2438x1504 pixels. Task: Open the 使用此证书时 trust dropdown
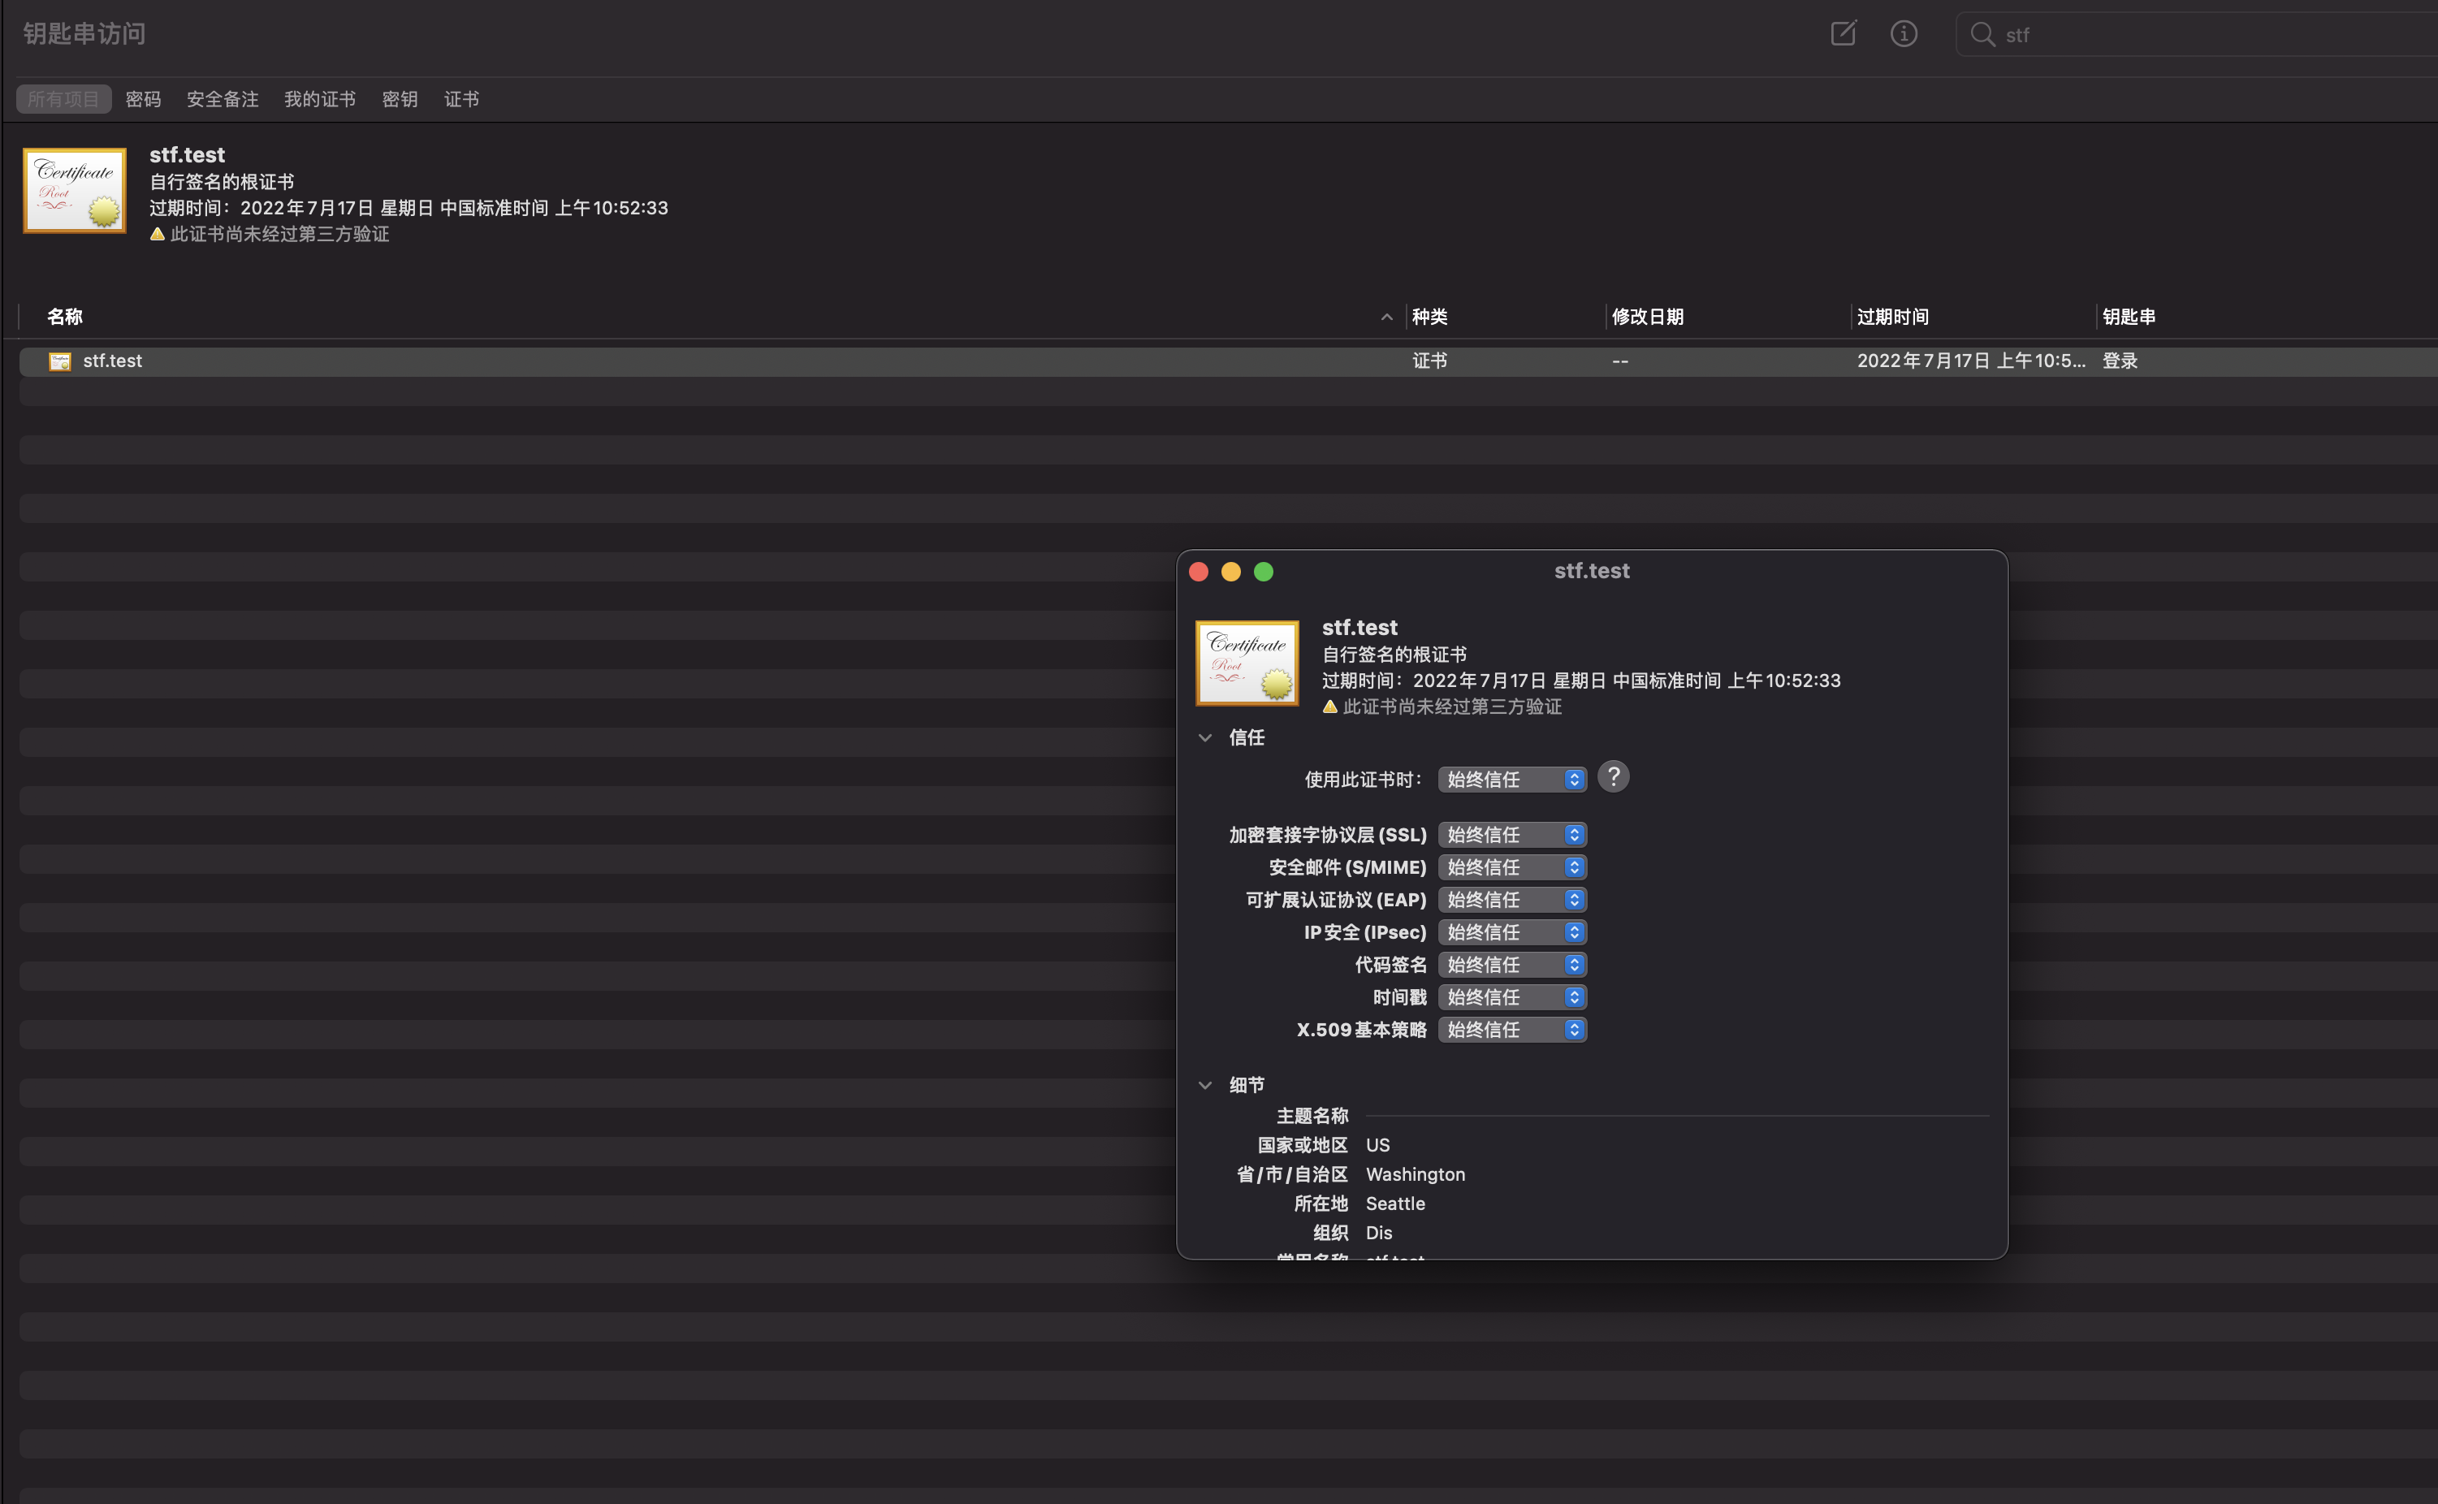(x=1511, y=780)
